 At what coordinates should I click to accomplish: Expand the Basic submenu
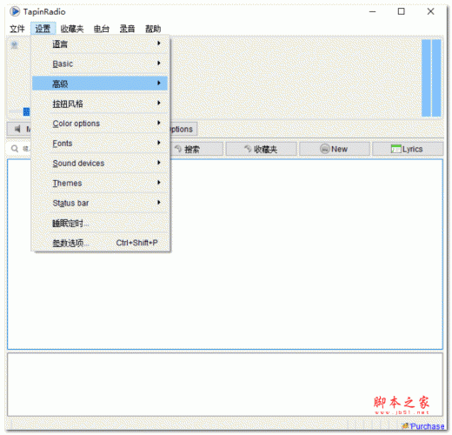tap(100, 64)
